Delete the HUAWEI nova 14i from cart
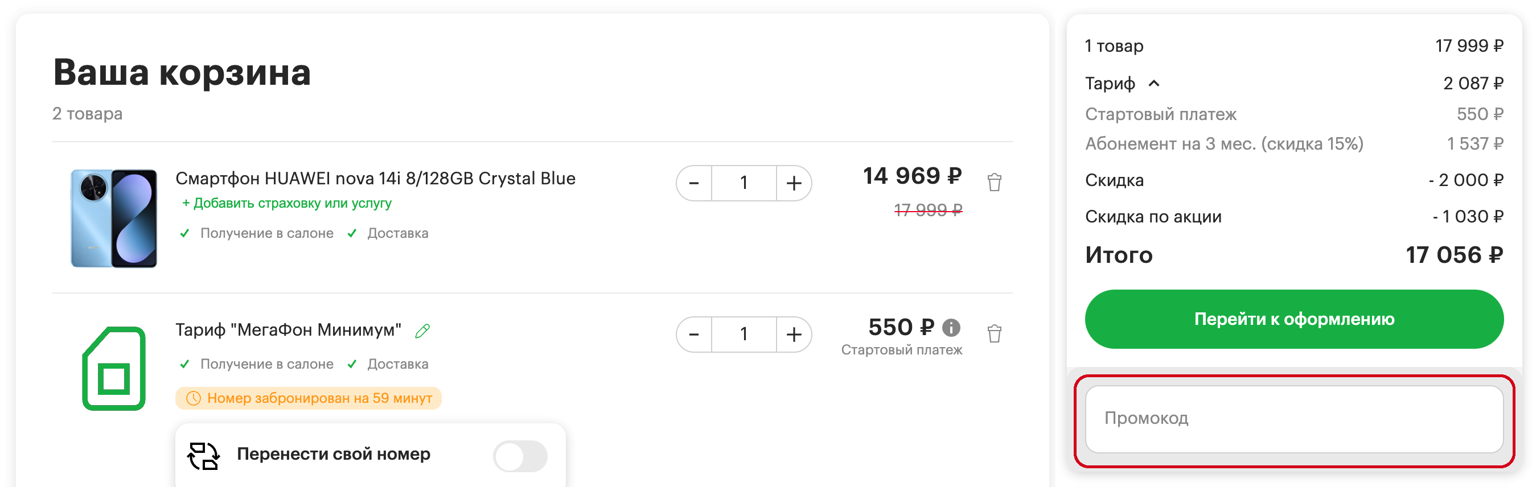Image resolution: width=1532 pixels, height=491 pixels. (x=994, y=183)
